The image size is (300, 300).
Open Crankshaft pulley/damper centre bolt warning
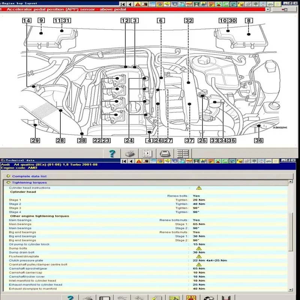pos(199,264)
